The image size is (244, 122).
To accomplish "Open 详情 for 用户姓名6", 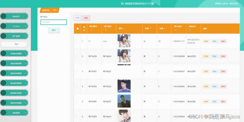I will pyautogui.click(x=206, y=87).
